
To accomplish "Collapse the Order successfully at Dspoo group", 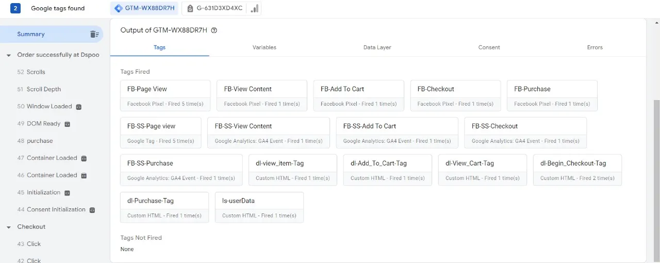I will point(9,55).
